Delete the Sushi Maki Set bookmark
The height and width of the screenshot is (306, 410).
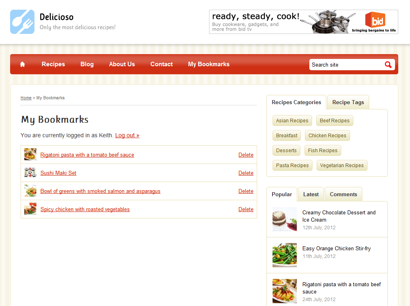tap(246, 172)
